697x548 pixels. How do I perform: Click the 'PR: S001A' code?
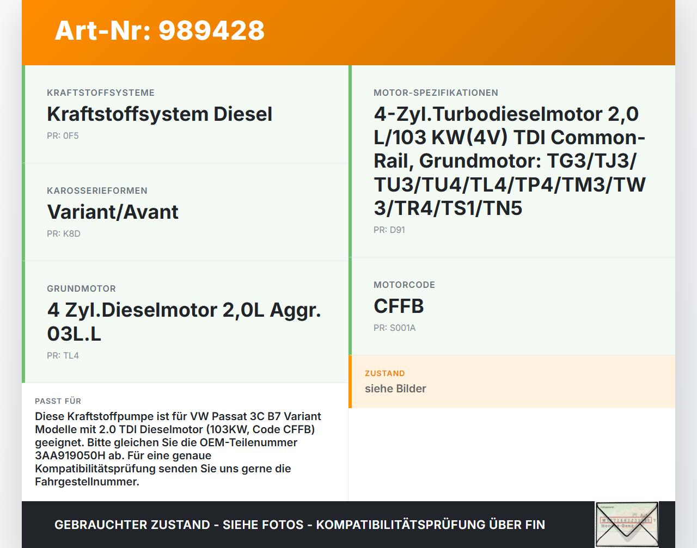(x=394, y=328)
